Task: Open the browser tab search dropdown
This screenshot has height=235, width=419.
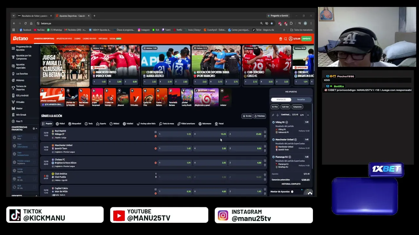Action: tap(13, 16)
